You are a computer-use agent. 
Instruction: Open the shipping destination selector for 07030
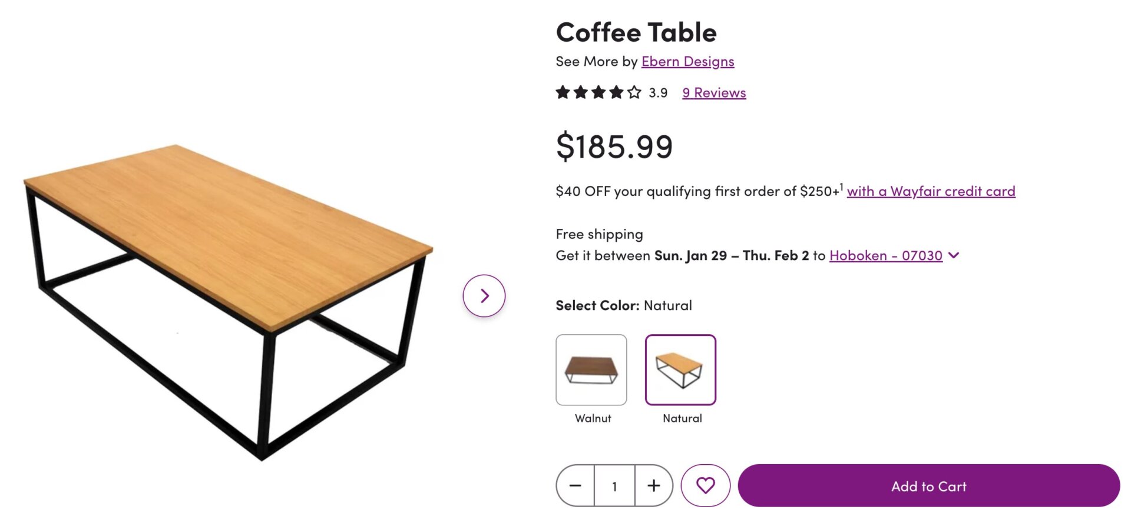(886, 255)
